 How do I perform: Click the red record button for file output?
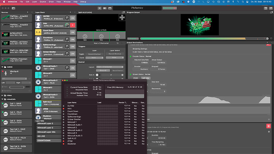click(268, 126)
